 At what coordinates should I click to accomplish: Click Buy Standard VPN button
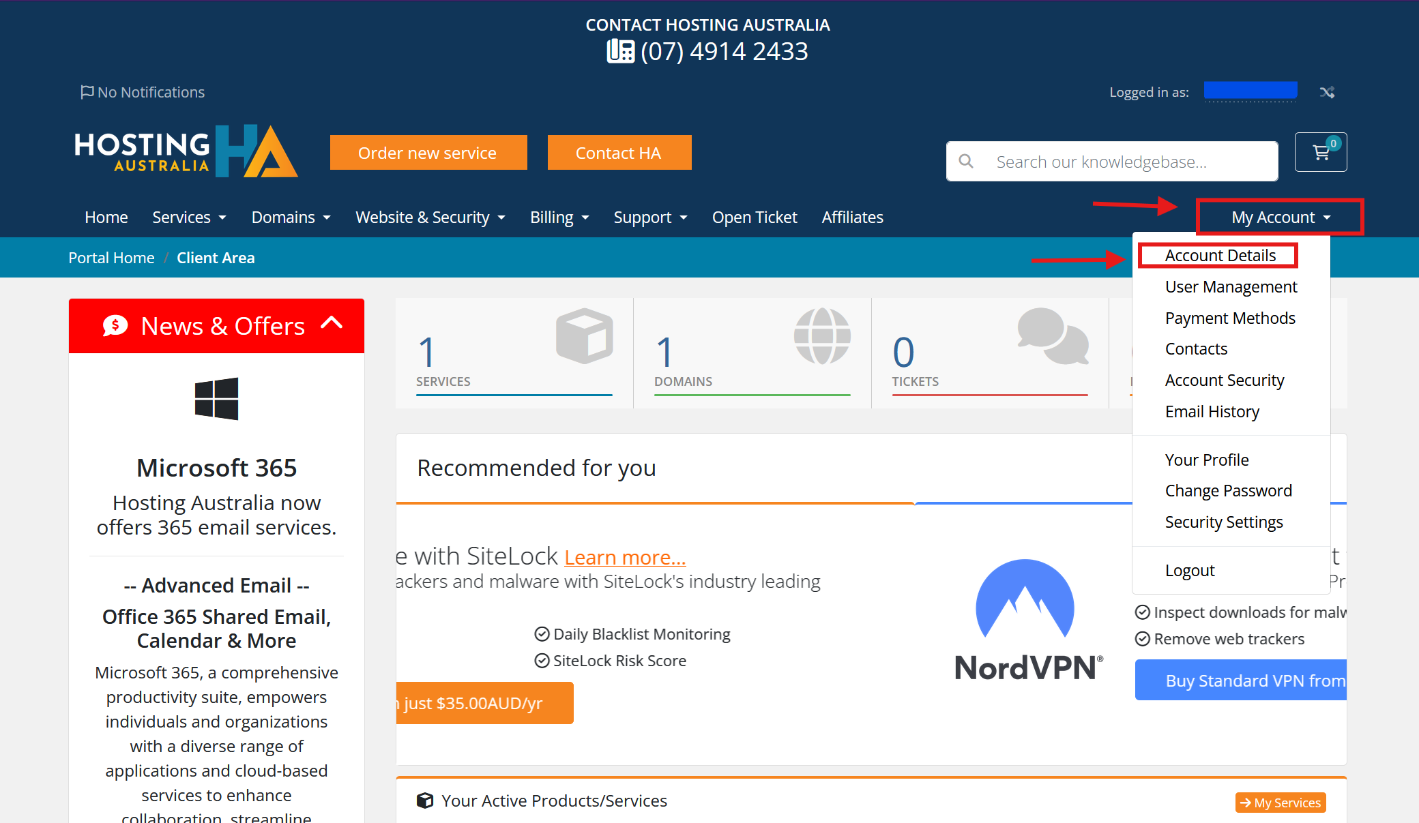click(1241, 680)
